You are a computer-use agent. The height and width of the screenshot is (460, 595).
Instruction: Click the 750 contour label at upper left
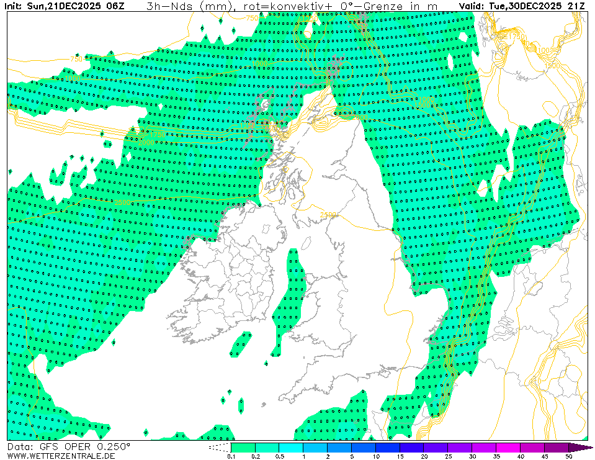(x=76, y=60)
